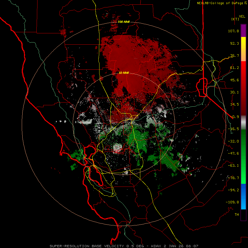Screen dimensions: 248x248
Task: Select the -0.9 velocity scale value
Action: 234,117
